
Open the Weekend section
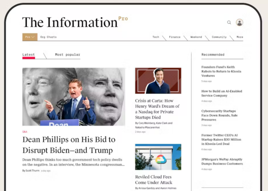(196, 37)
